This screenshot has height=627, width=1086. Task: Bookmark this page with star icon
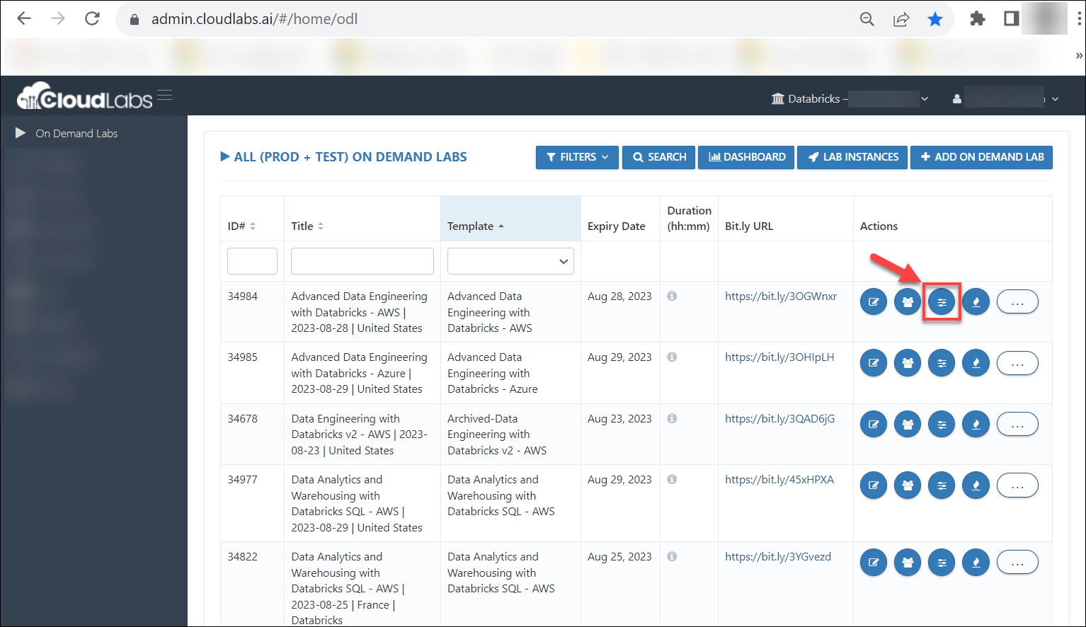tap(935, 19)
